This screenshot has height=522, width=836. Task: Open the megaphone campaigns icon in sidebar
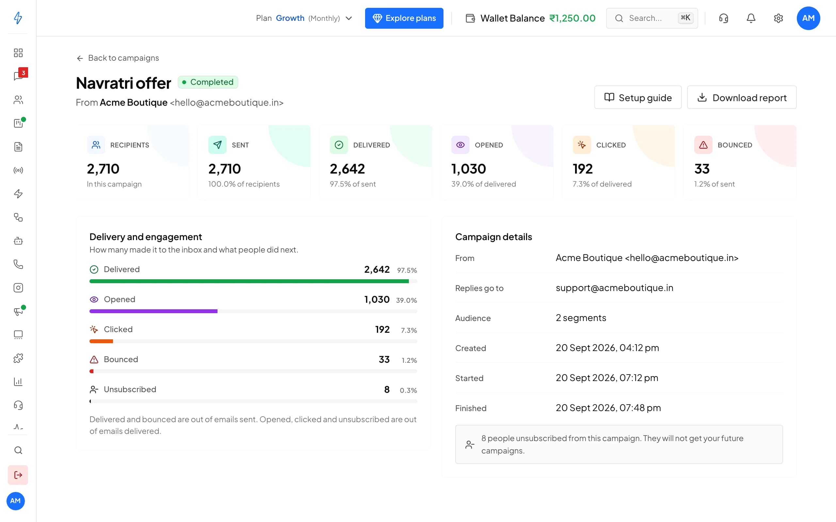(x=18, y=311)
